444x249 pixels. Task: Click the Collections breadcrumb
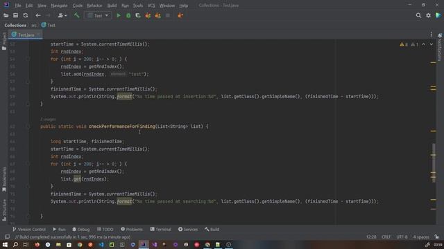(15, 25)
